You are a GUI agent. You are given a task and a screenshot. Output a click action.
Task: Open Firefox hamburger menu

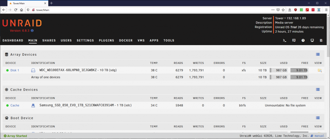click(x=326, y=10)
